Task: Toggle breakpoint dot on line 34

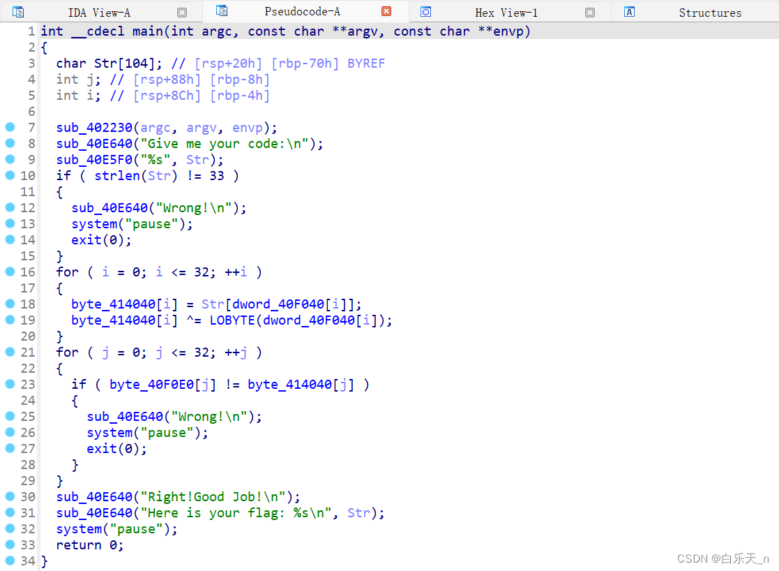Action: [10, 561]
